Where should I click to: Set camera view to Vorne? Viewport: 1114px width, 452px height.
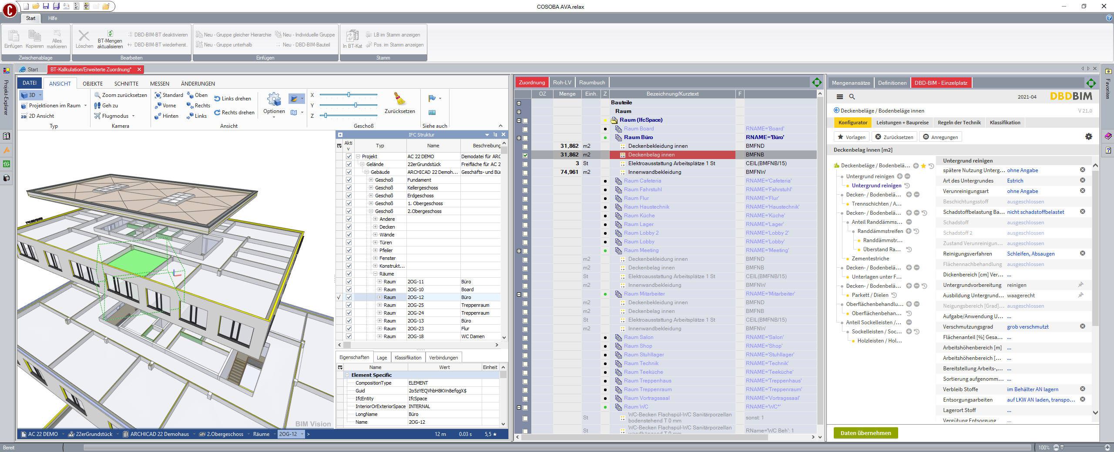[165, 106]
